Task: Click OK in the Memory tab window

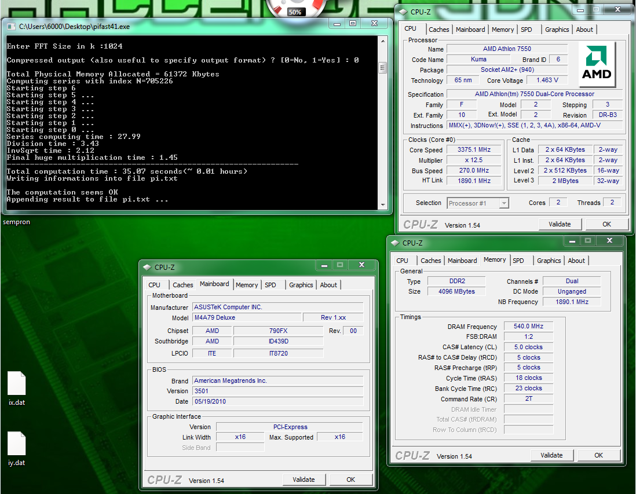Action: coord(599,455)
